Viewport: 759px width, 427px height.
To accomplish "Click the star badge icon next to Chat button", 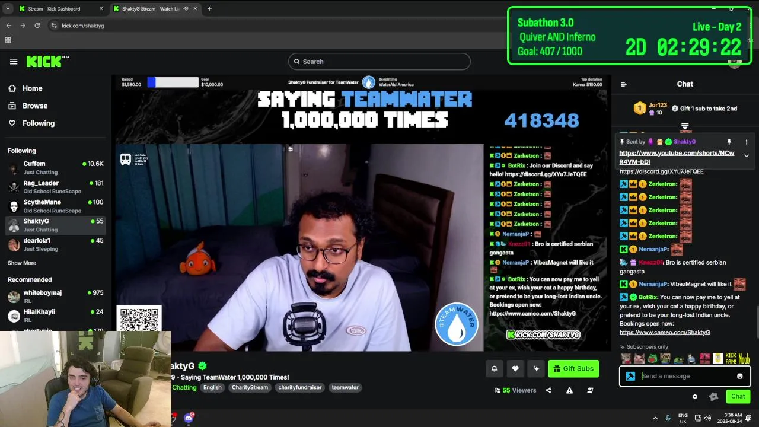I will point(714,397).
